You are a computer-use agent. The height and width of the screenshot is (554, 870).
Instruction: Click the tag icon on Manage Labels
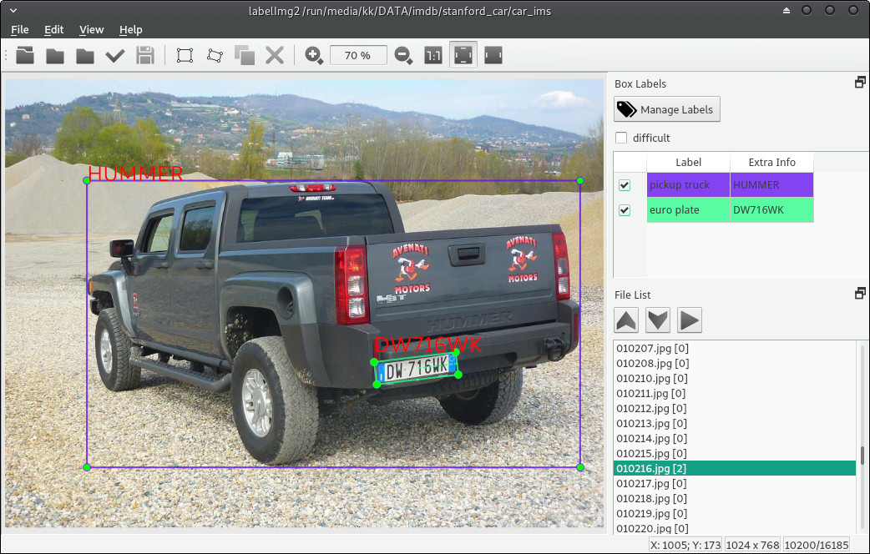626,109
